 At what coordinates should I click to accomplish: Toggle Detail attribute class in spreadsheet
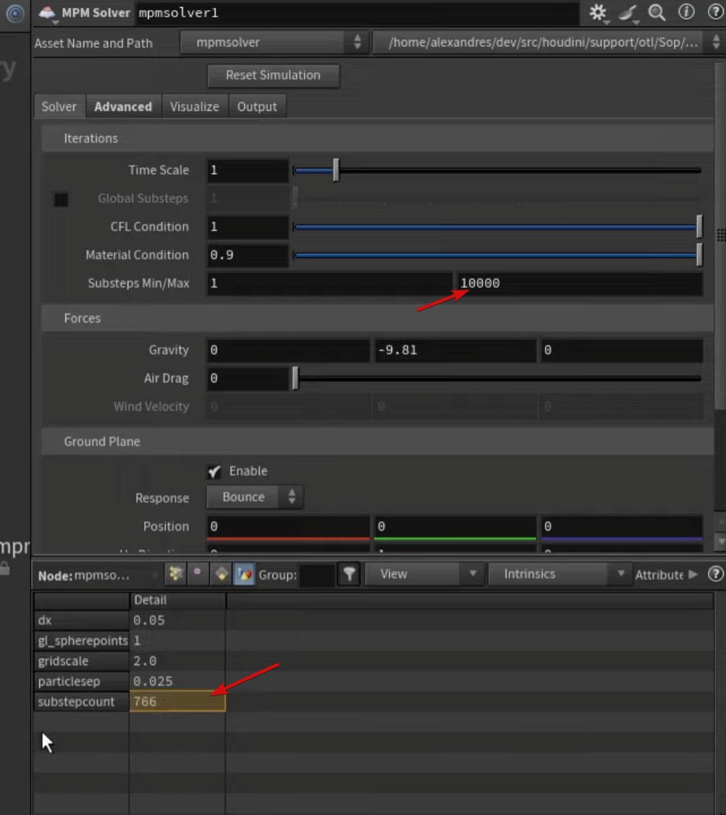(244, 573)
